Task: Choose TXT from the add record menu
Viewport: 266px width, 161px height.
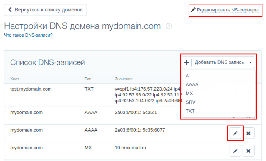Action: click(x=190, y=111)
